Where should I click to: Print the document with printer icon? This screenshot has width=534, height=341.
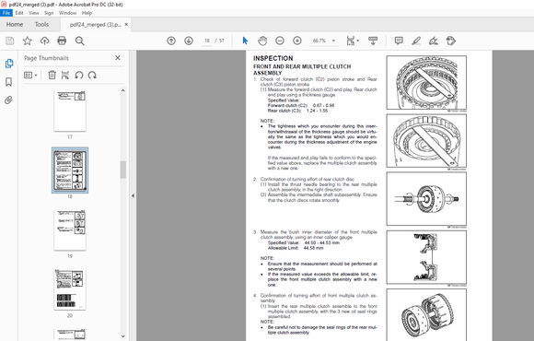point(62,41)
